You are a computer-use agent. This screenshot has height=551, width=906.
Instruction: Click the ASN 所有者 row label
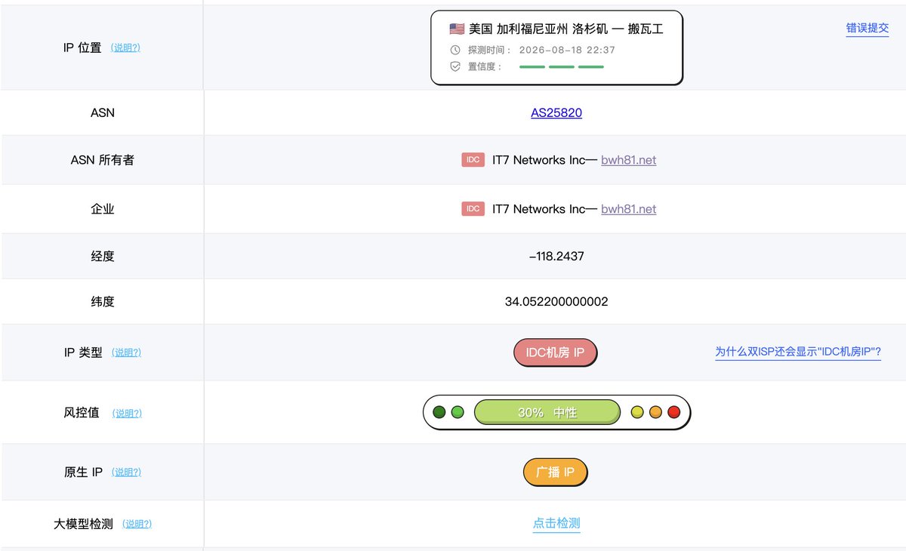103,160
